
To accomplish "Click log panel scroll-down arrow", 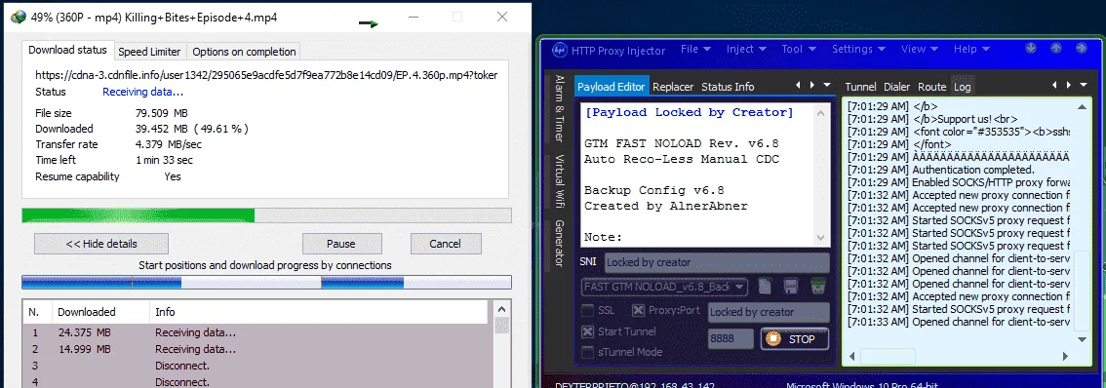I will 1082,339.
